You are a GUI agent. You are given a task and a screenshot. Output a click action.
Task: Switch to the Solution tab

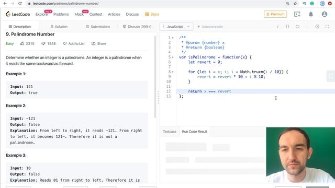click(59, 27)
